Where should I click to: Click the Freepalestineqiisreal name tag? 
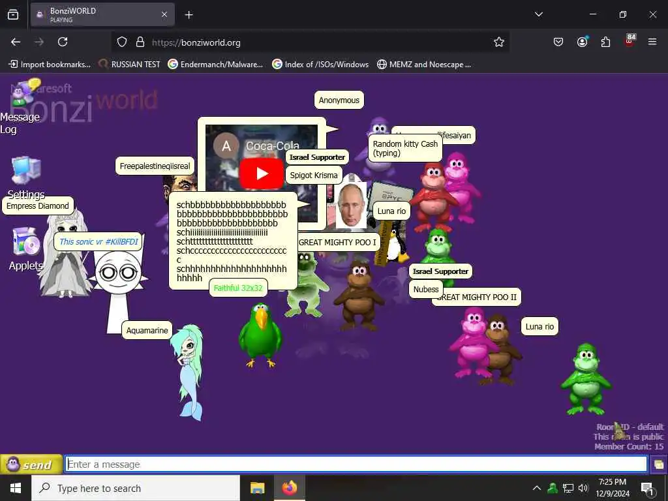155,166
